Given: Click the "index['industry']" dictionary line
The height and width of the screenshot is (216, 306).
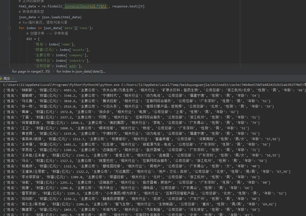Looking at the screenshot, I should click(x=62, y=61).
